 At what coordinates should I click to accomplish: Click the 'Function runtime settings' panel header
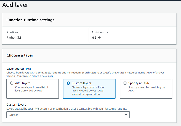30,20
